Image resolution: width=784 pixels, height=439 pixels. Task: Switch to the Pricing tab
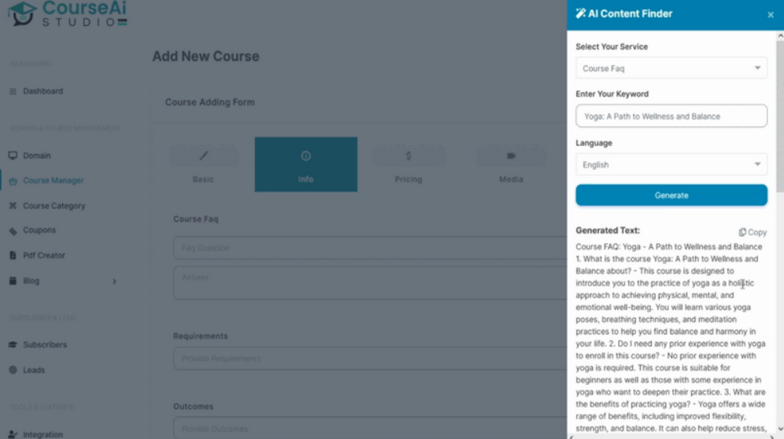click(x=408, y=164)
